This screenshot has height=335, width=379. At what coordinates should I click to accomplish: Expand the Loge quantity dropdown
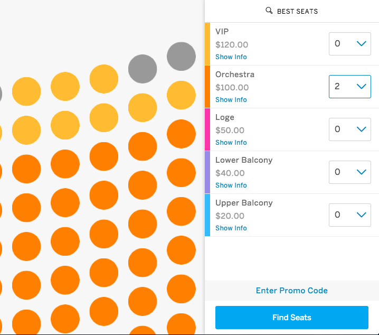pos(350,129)
